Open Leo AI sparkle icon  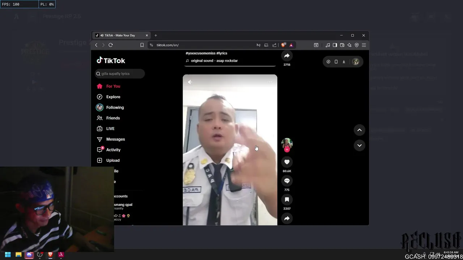pyautogui.click(x=349, y=45)
